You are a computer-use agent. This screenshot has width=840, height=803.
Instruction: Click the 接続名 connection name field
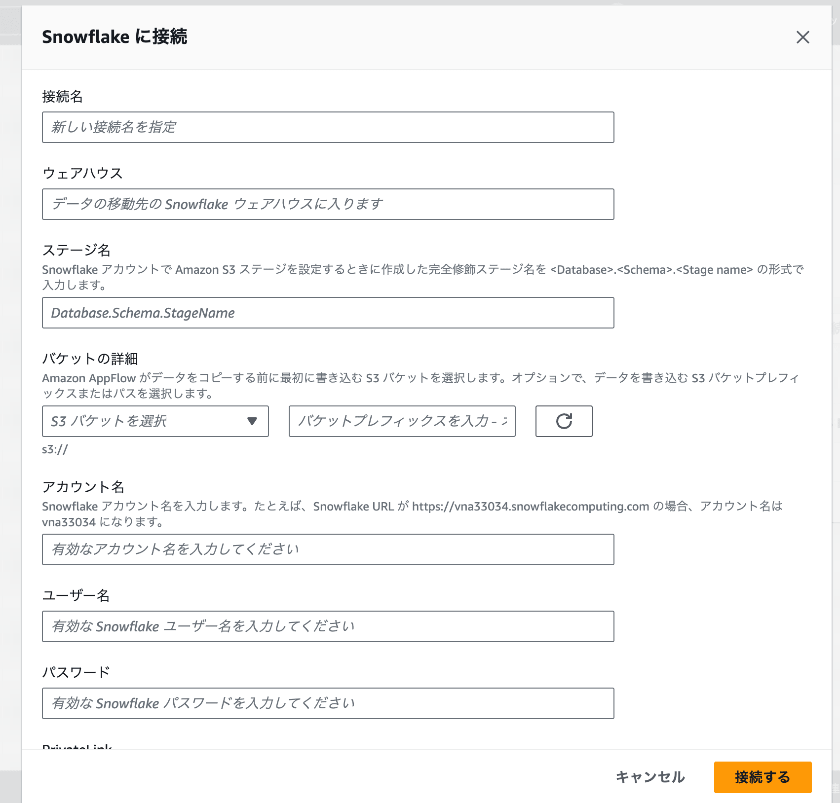point(328,127)
